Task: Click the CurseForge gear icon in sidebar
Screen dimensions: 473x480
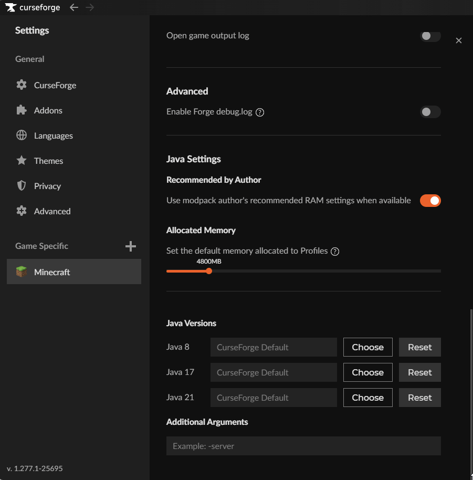Action: click(22, 85)
